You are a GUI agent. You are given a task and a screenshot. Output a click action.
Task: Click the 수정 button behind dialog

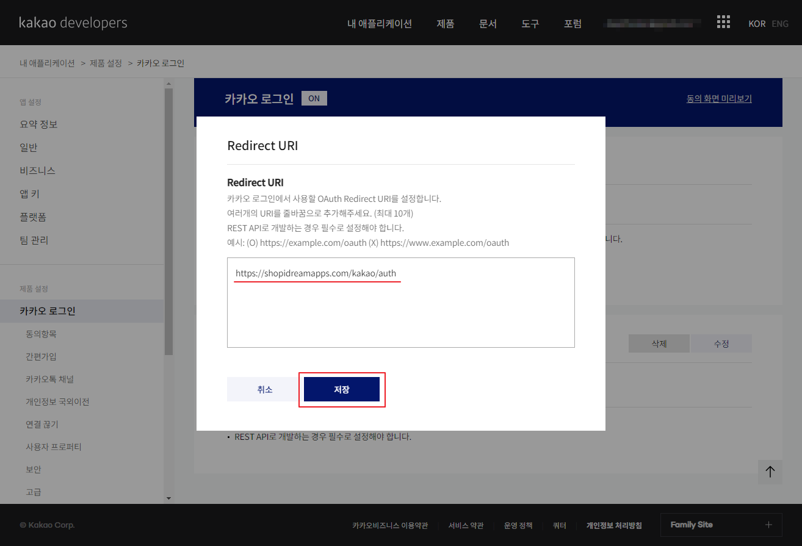(x=721, y=343)
